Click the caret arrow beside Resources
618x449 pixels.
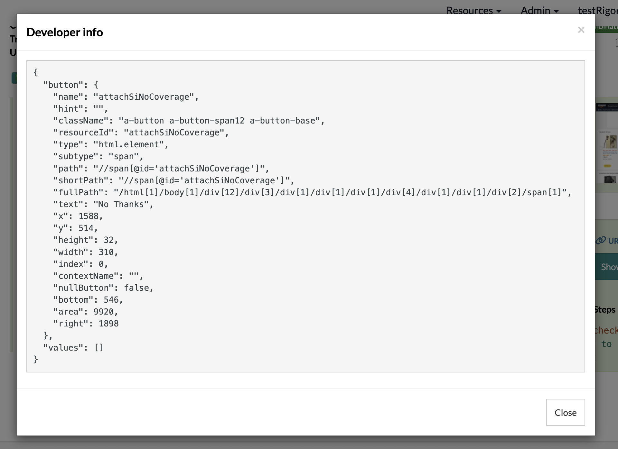499,11
